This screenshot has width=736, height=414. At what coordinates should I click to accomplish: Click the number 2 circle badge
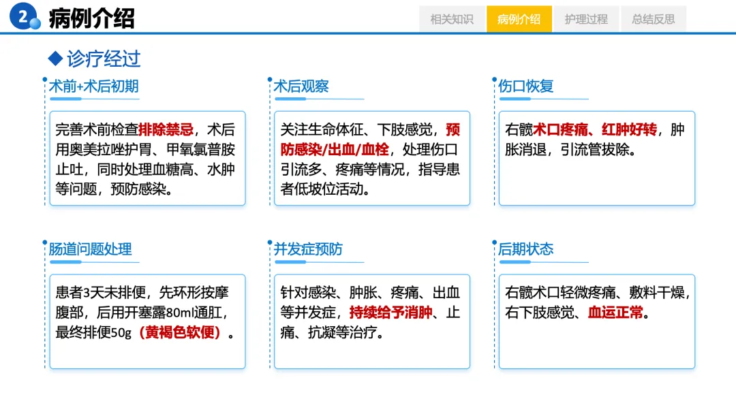point(22,16)
